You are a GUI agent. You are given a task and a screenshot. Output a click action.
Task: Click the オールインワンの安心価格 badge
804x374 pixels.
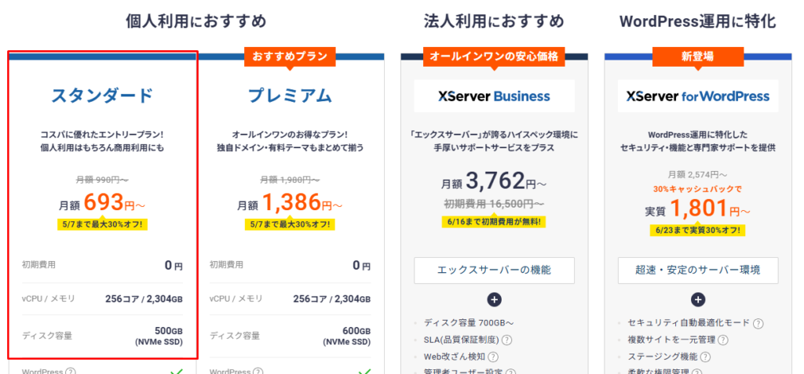[494, 56]
